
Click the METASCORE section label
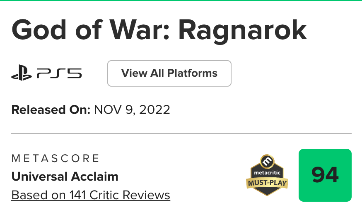[x=56, y=158]
